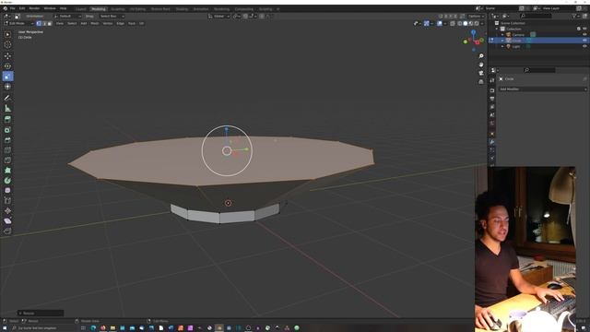Switch to solid viewport shading

(x=465, y=23)
